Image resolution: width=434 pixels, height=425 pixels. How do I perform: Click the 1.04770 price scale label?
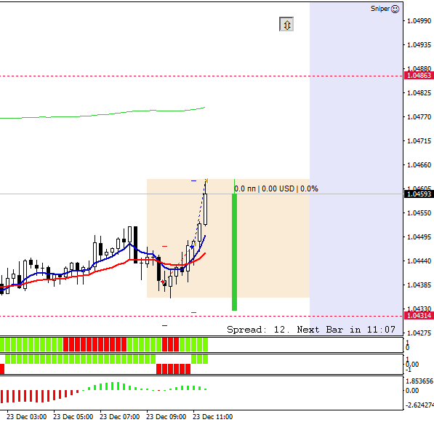[419, 117]
